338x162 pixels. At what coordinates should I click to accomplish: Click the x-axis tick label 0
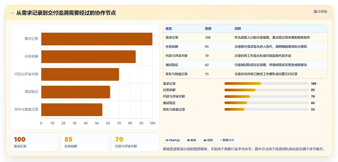coord(41,123)
